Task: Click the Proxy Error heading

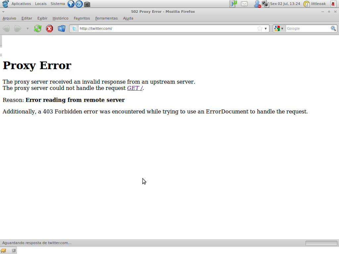Action: coord(37,65)
